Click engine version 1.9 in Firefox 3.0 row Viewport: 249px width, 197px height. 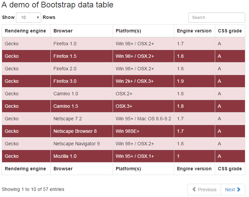[195, 81]
